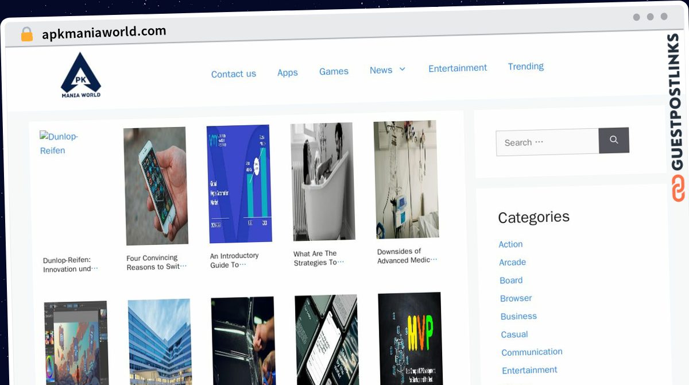Image resolution: width=689 pixels, height=385 pixels.
Task: Open the Communication category link
Action: (532, 352)
